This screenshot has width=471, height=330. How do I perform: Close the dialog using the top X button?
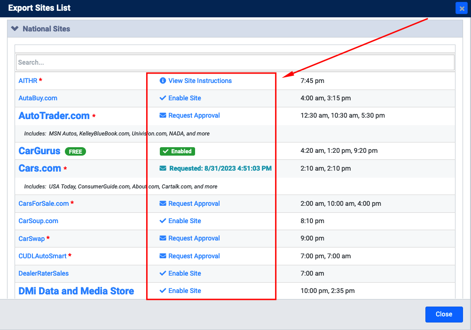[462, 8]
